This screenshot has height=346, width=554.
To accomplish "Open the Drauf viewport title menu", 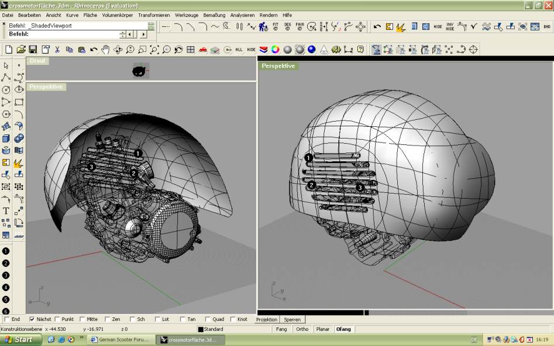I will coord(37,60).
